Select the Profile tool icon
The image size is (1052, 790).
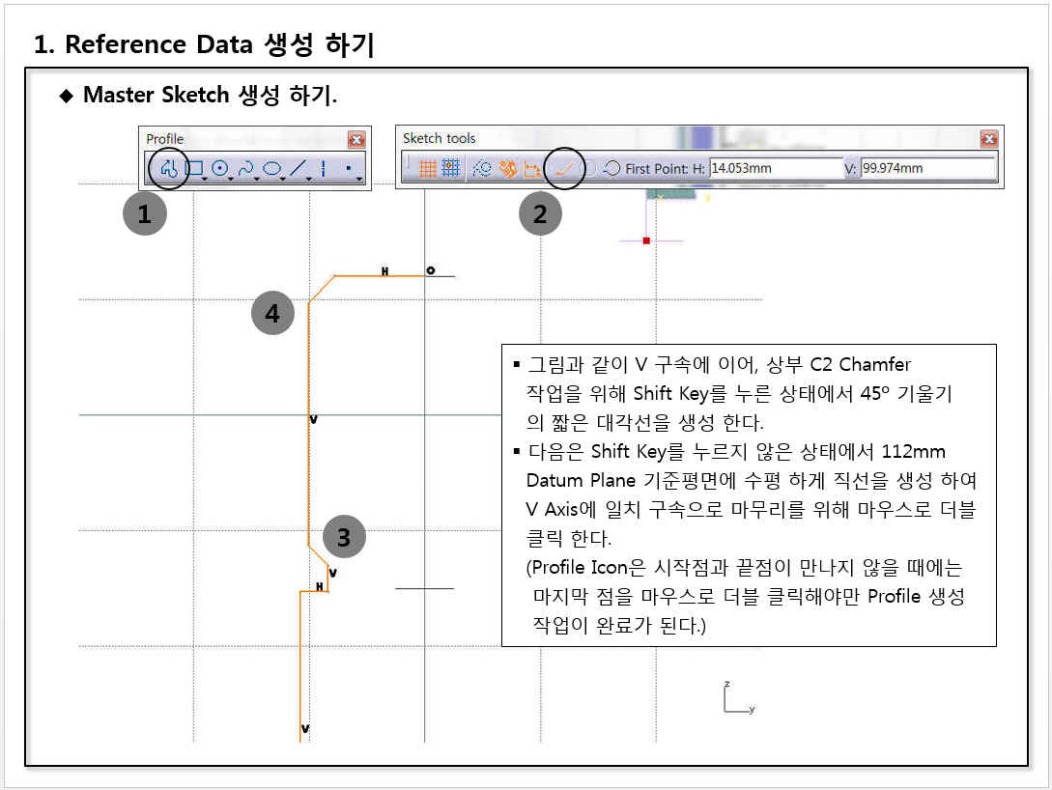[x=169, y=169]
